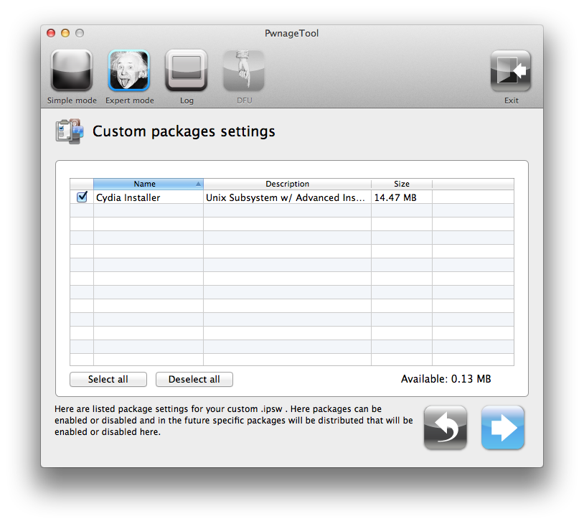Screen dimensions: 584x524
Task: Select the Cydia Installer name cell
Action: pyautogui.click(x=149, y=197)
